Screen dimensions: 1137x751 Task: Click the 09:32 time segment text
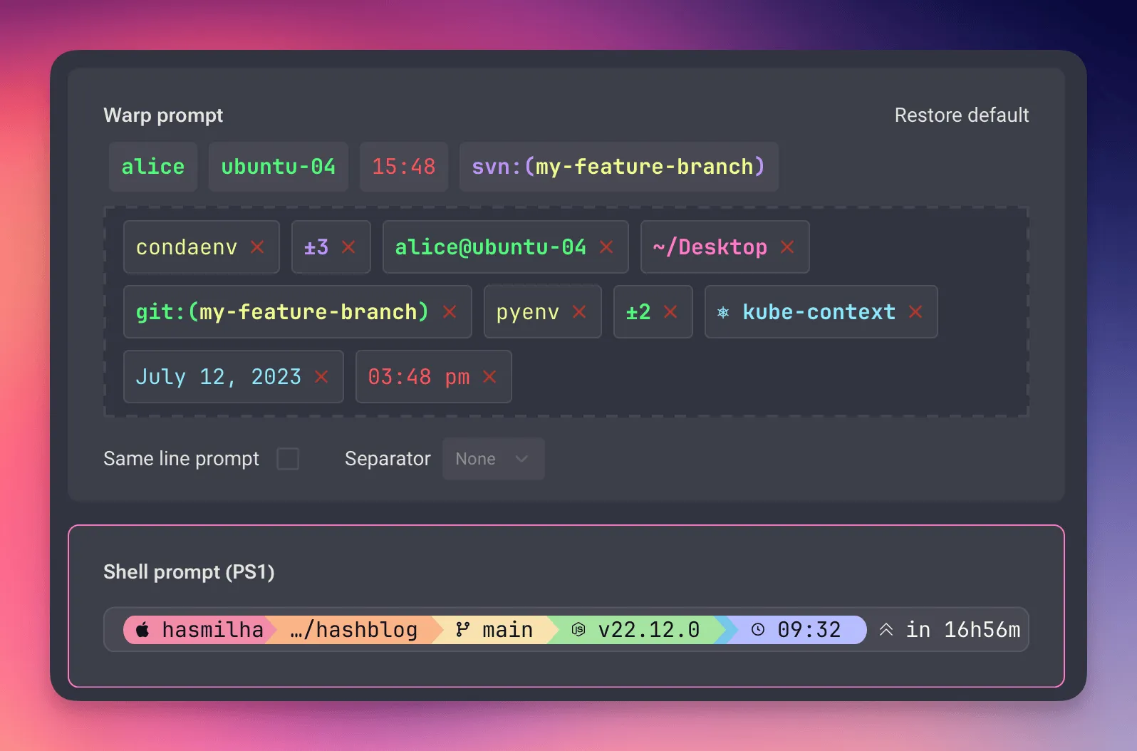click(809, 630)
